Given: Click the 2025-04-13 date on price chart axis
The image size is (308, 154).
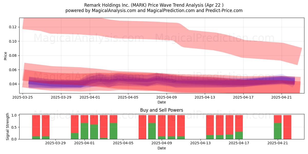Looking at the screenshot, I should coord(205,97).
